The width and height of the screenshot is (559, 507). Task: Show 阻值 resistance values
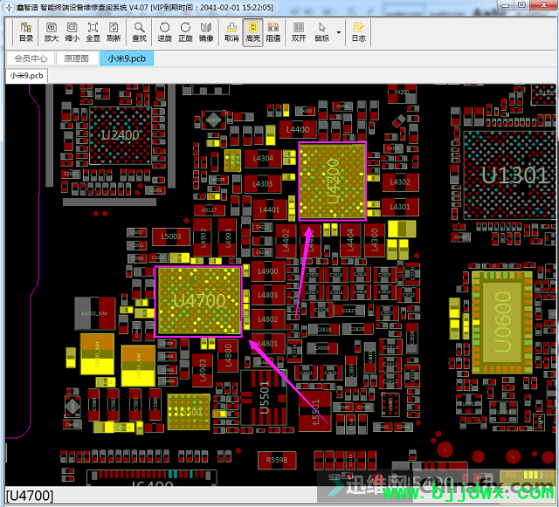tap(273, 32)
